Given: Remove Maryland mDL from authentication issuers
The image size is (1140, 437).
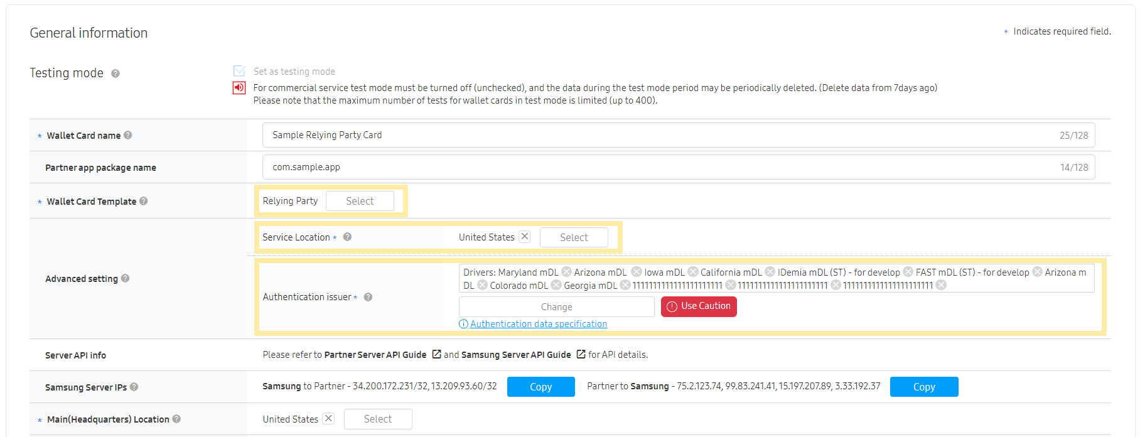Looking at the screenshot, I should pyautogui.click(x=566, y=272).
